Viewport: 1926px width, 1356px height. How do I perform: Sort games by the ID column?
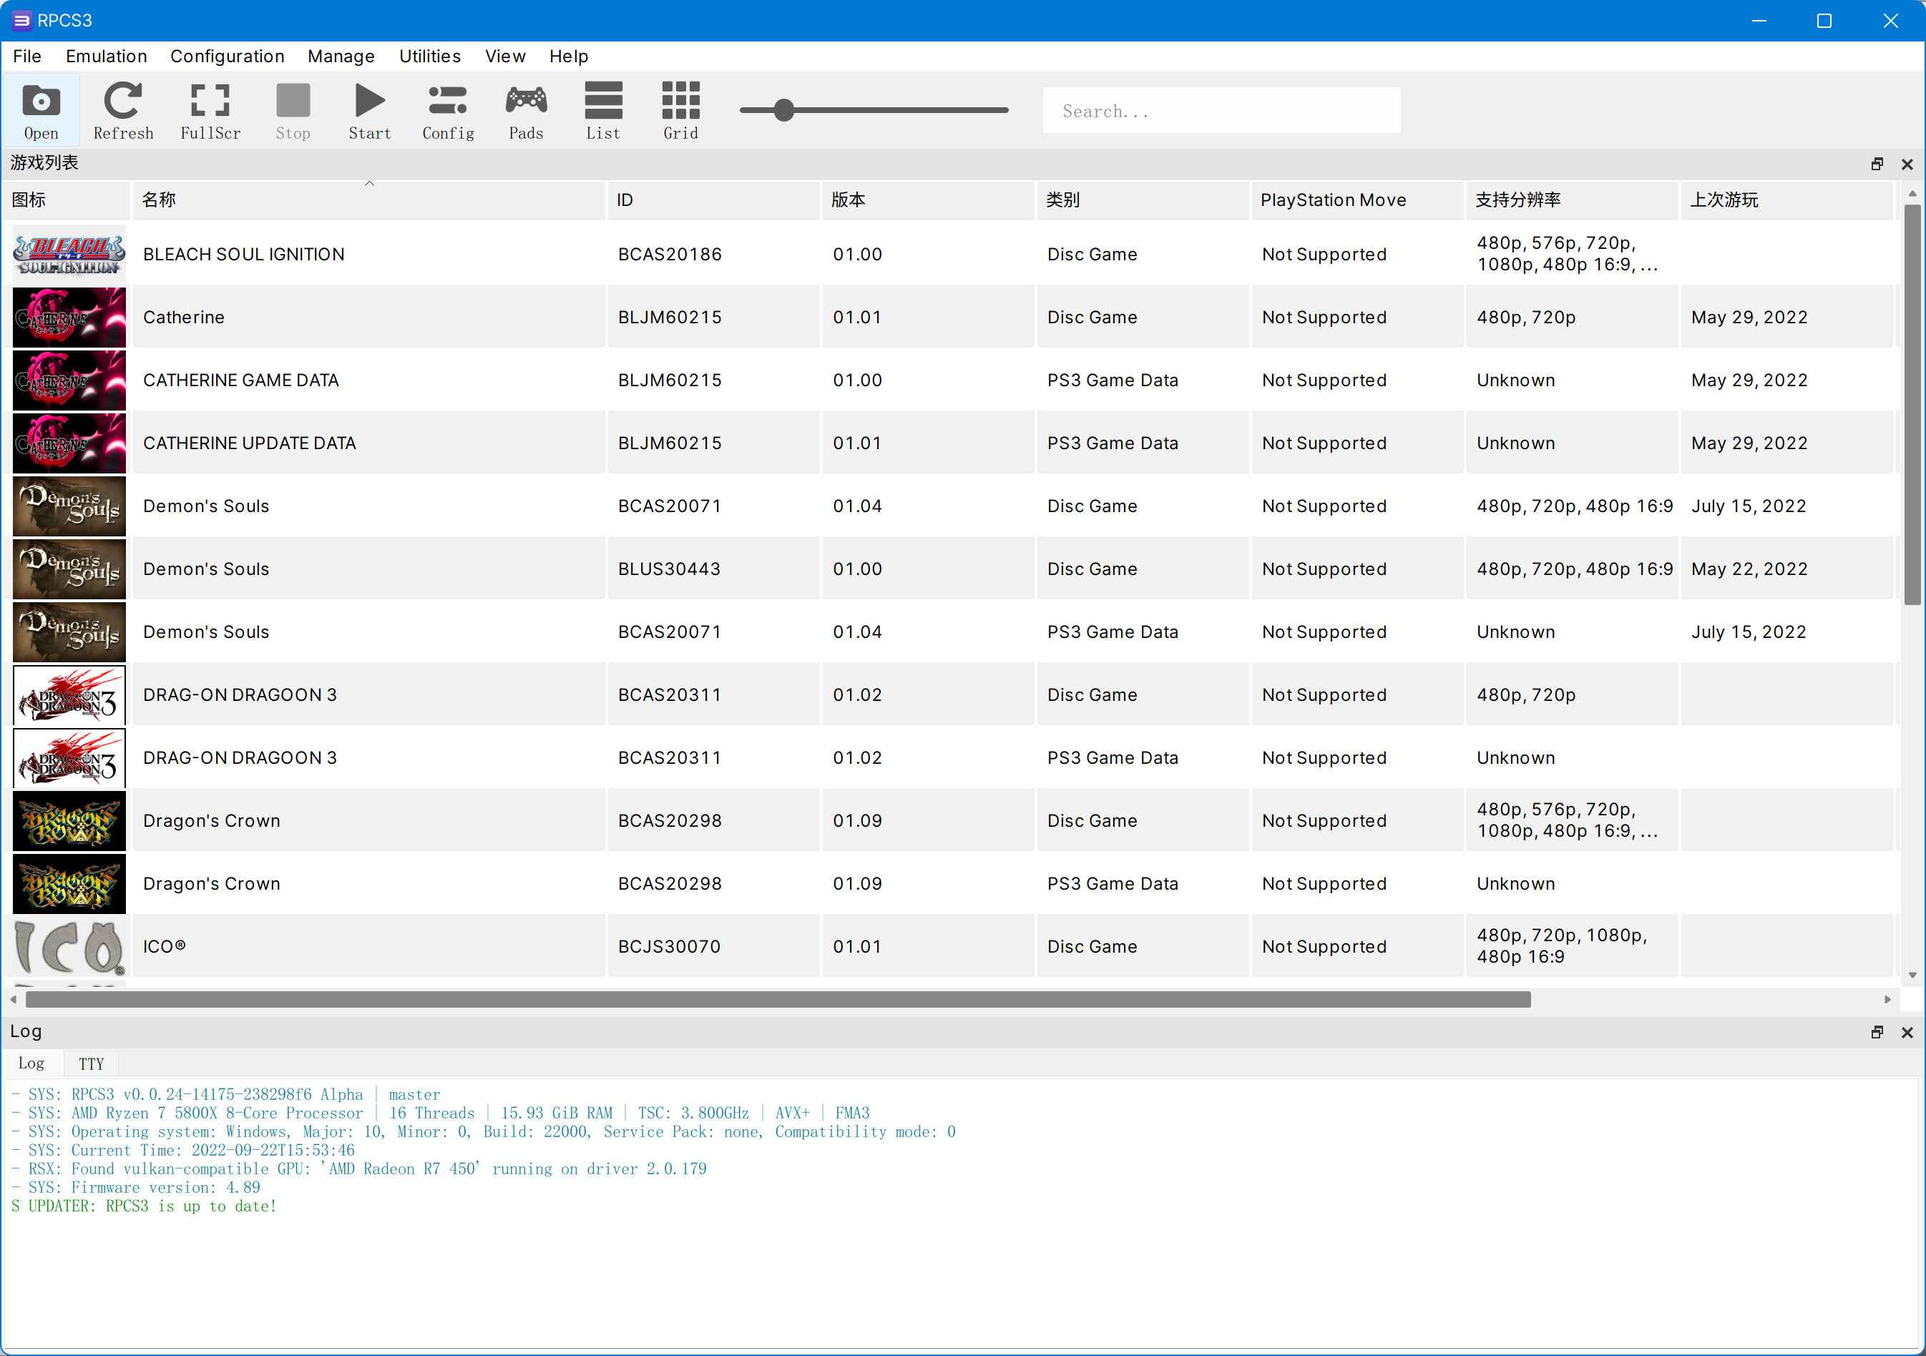(624, 200)
